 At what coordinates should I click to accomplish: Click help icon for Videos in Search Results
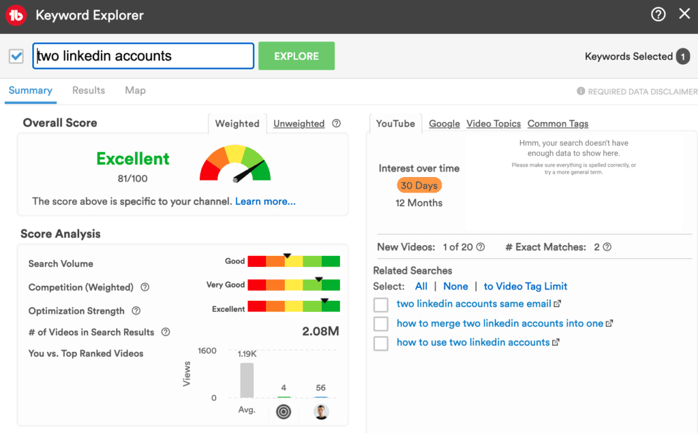pyautogui.click(x=166, y=332)
